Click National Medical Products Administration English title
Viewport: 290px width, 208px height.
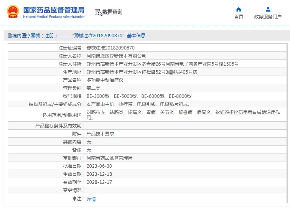tap(54, 17)
